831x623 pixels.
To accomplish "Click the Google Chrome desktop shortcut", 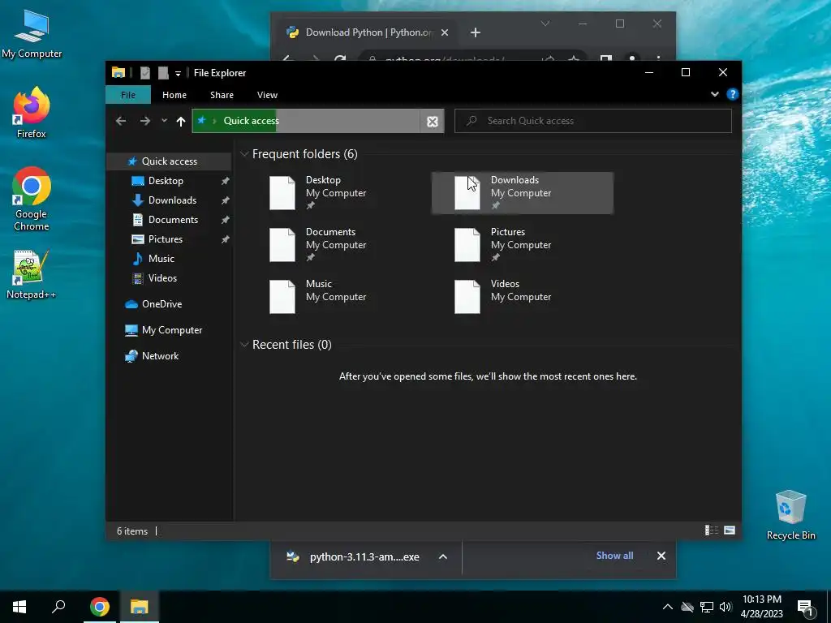I will tap(32, 200).
